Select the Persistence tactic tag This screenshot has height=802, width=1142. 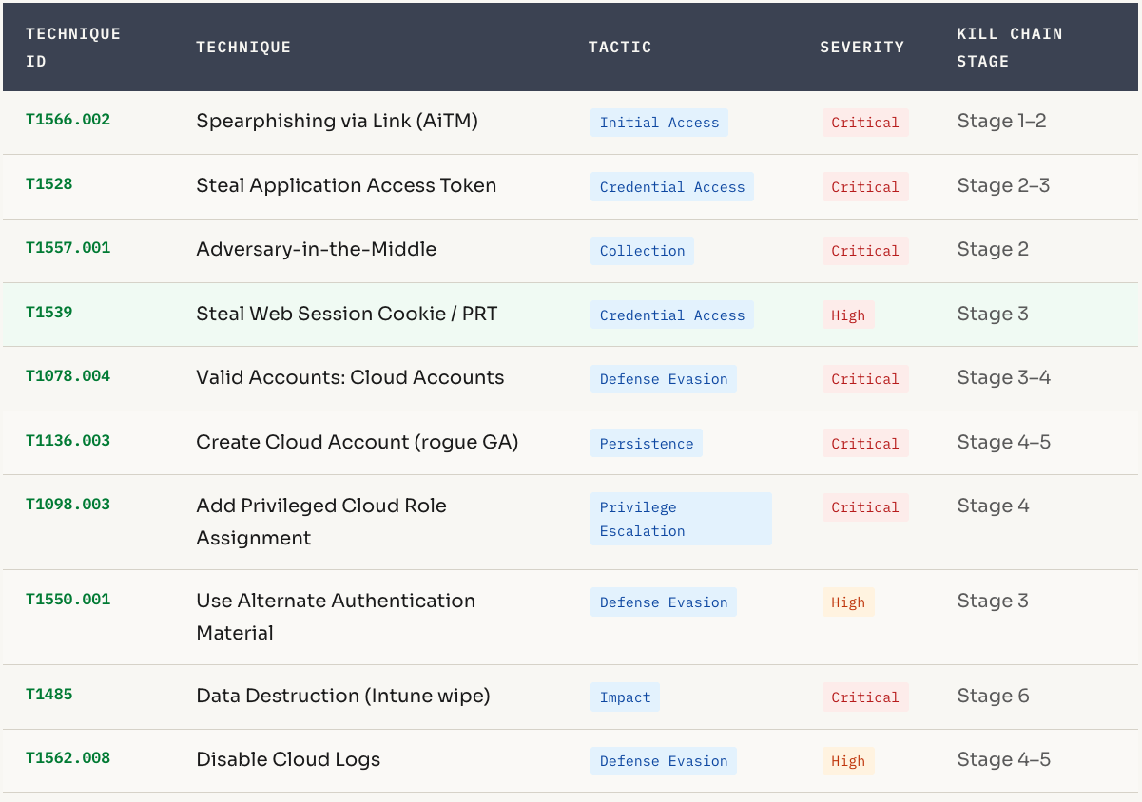(646, 444)
